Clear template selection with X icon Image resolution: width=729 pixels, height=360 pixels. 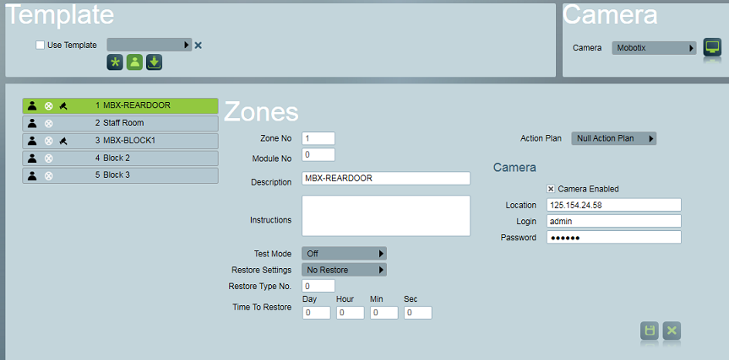point(198,45)
